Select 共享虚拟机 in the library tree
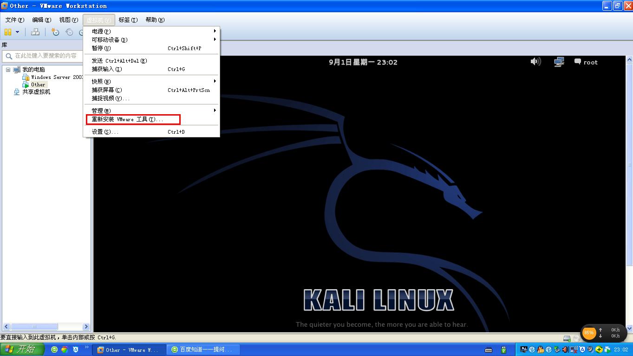 click(36, 92)
